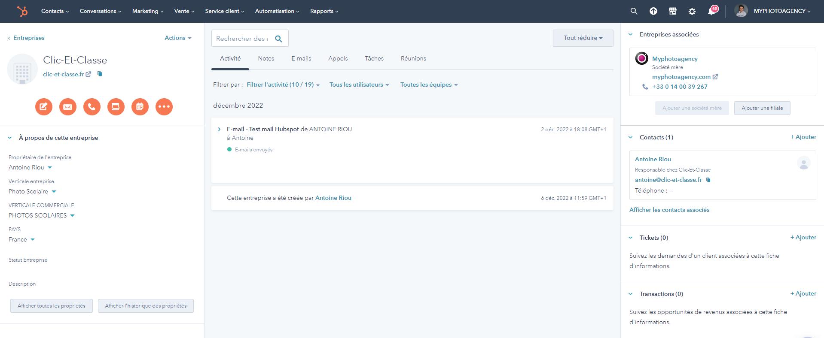Collapse the Contacts (1) section

click(x=630, y=137)
